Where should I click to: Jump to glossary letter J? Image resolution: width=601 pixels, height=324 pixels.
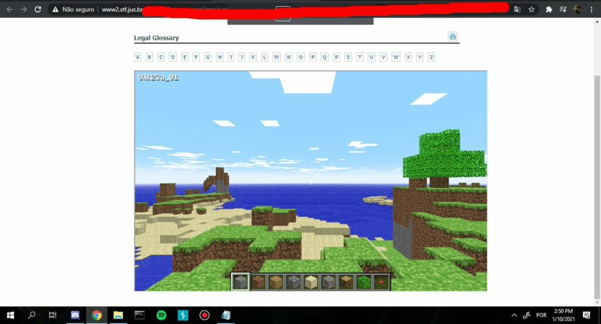[242, 57]
